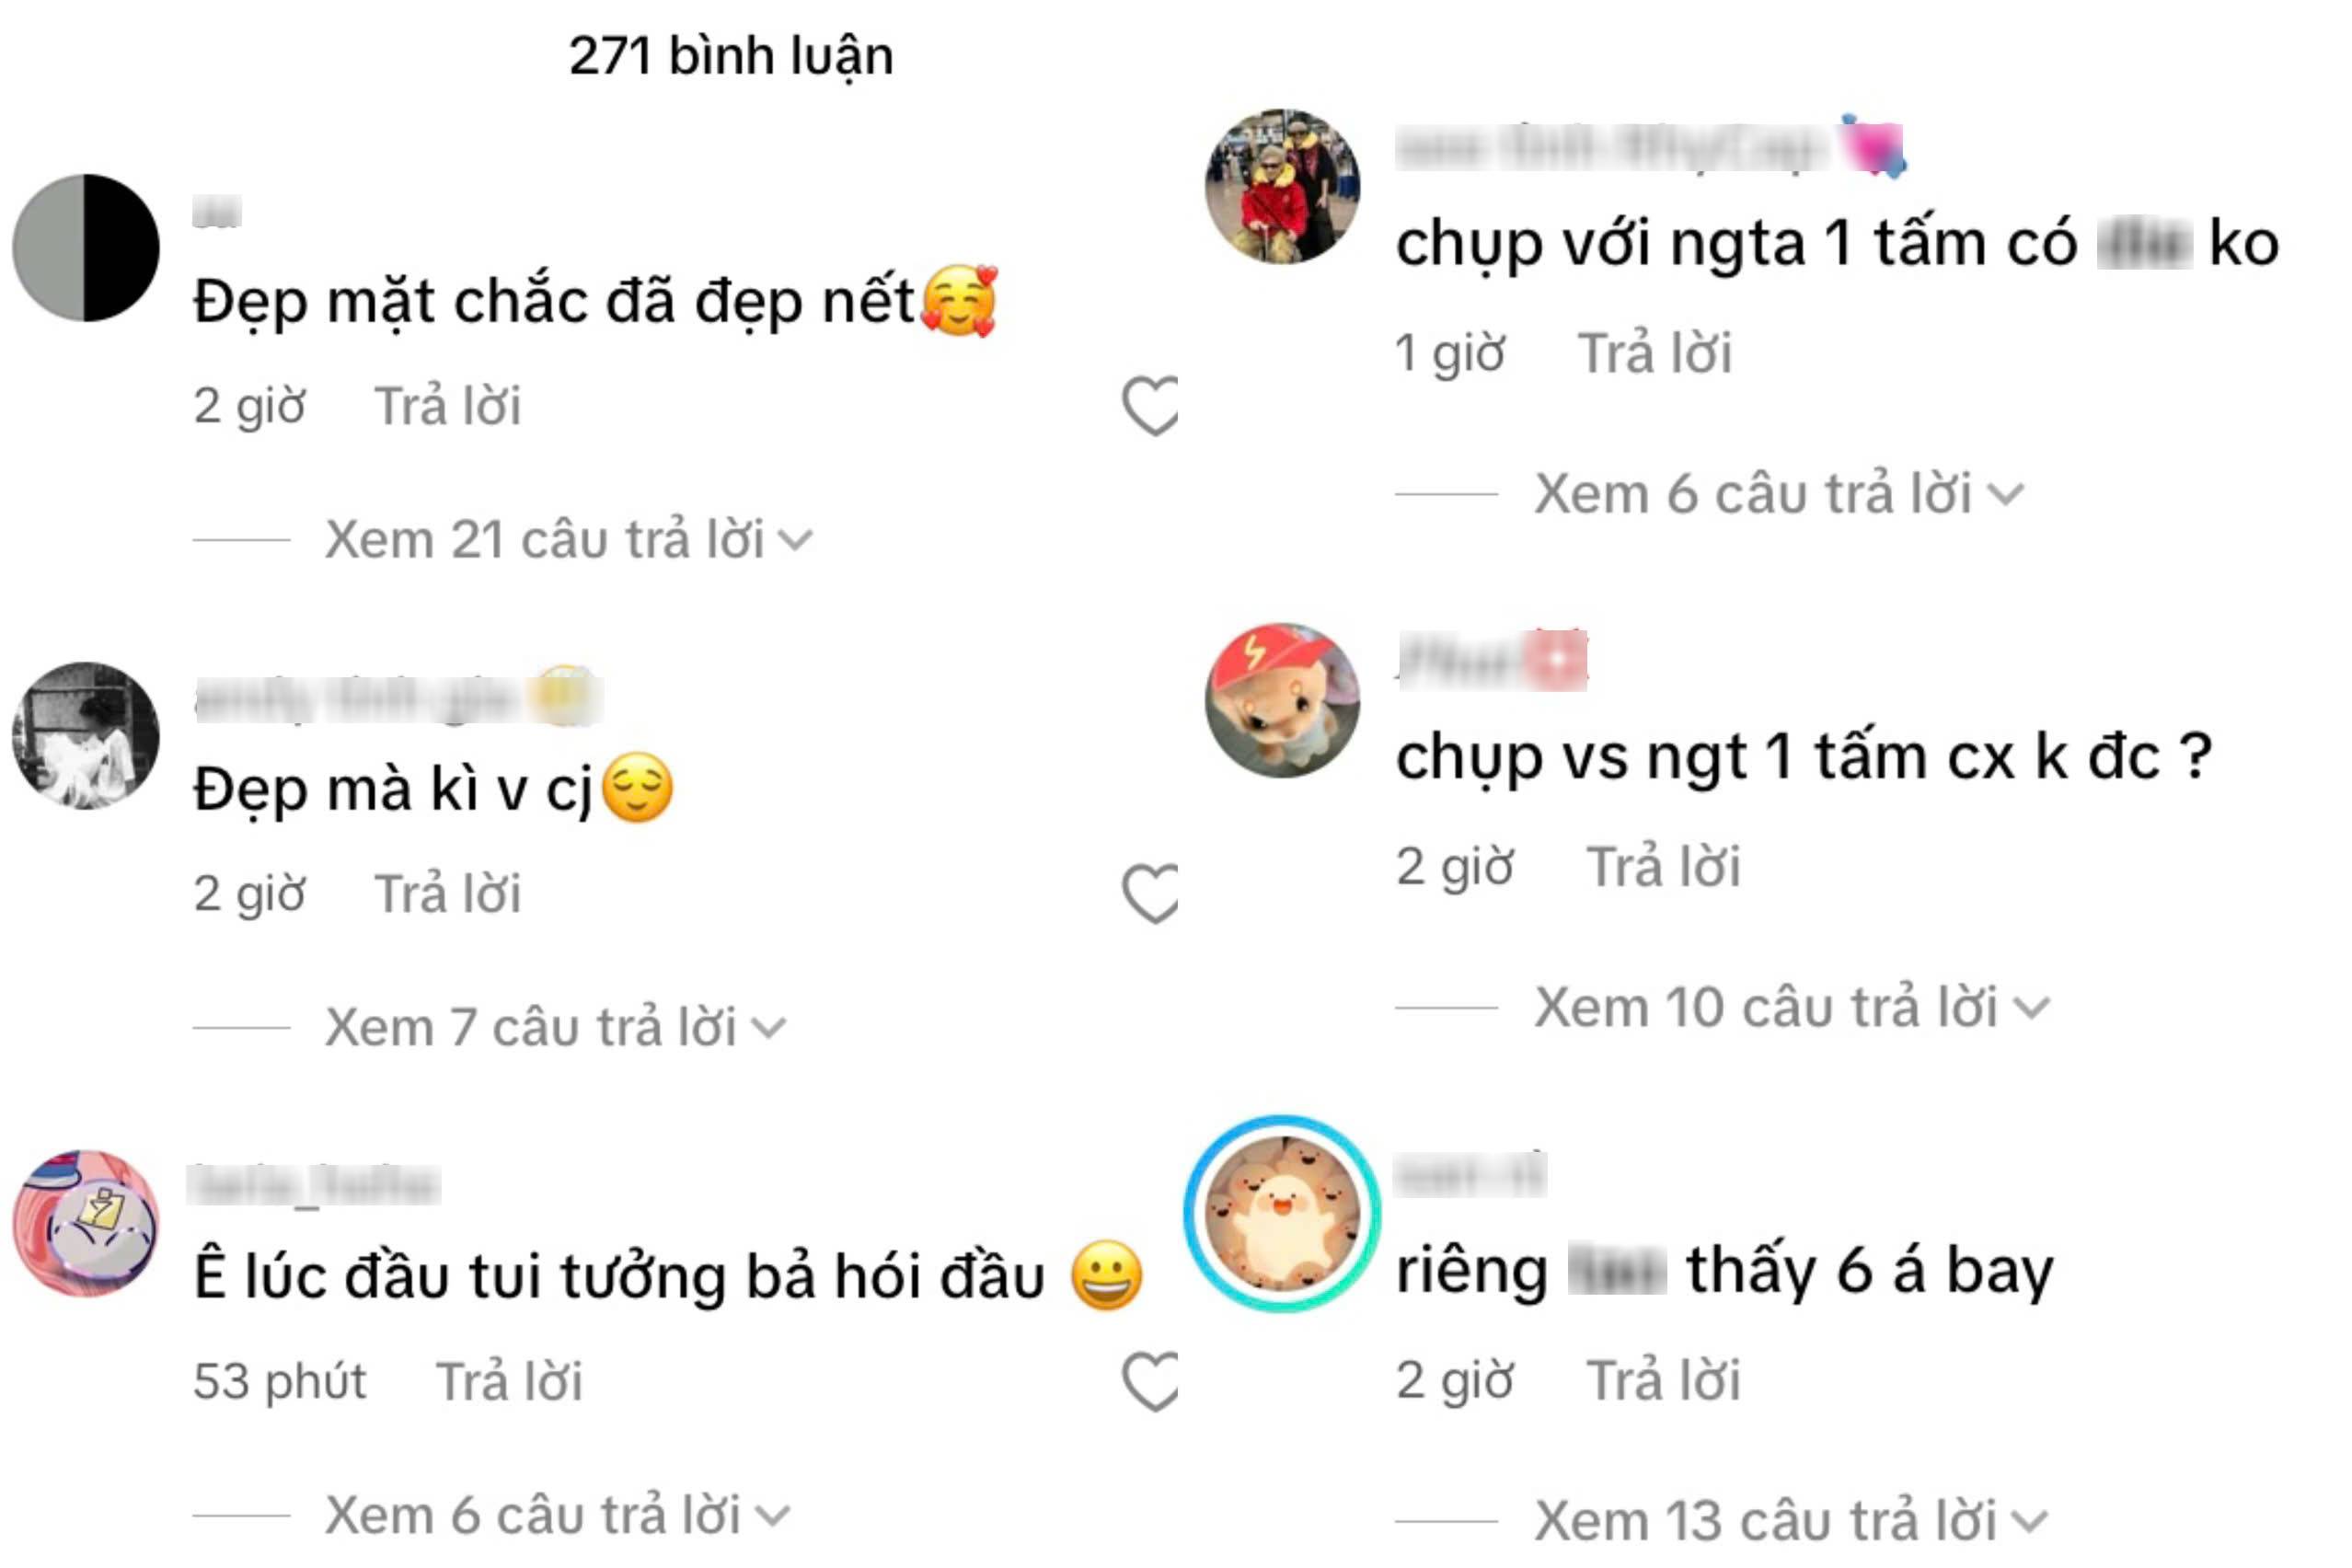Reply to the 53 phút comment

[x=509, y=1382]
